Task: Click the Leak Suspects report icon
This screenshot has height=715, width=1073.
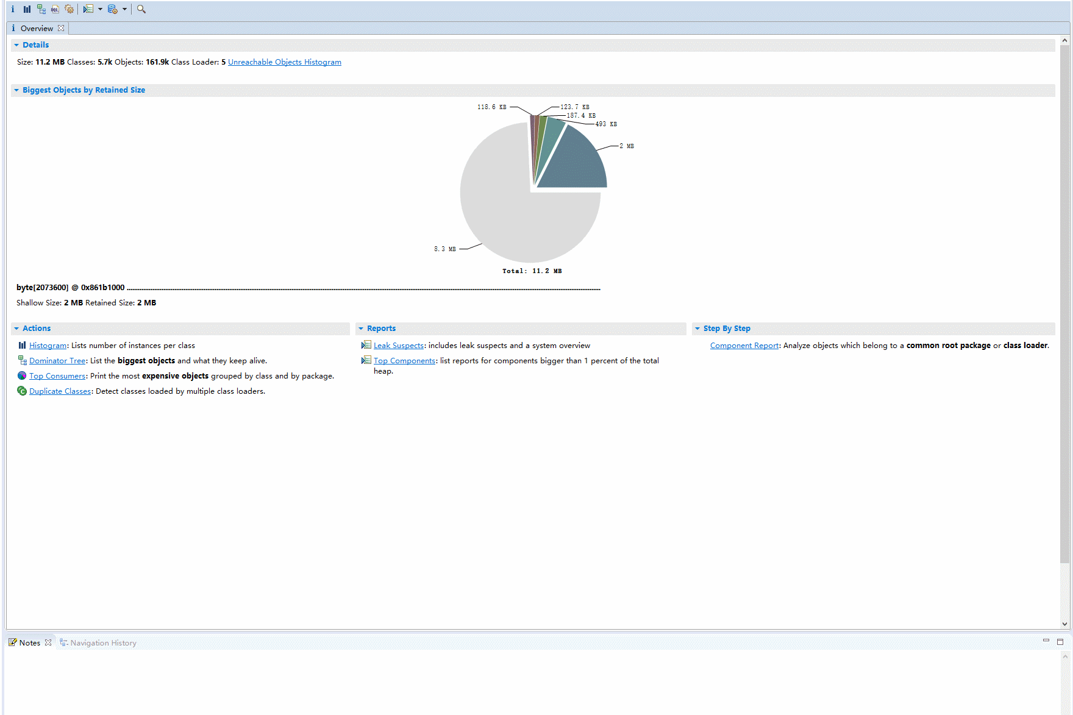Action: point(366,345)
